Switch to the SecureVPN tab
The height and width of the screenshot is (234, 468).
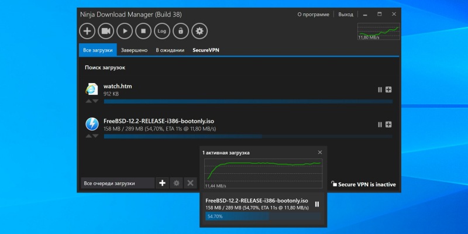(x=206, y=50)
